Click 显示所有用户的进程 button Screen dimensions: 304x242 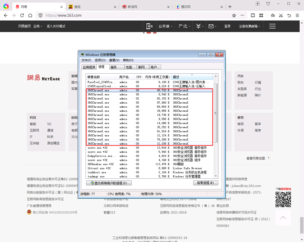pyautogui.click(x=109, y=183)
